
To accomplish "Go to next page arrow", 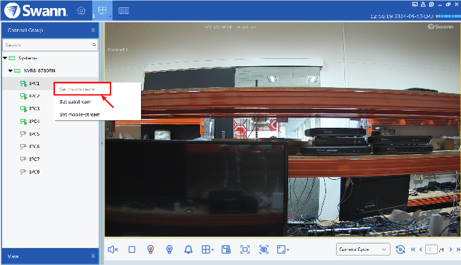I will [450, 249].
